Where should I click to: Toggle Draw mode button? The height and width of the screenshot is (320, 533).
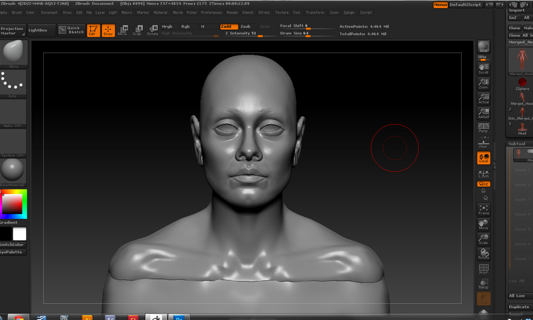click(x=108, y=30)
